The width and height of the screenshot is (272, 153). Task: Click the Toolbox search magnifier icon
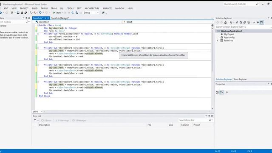[x=27, y=22]
